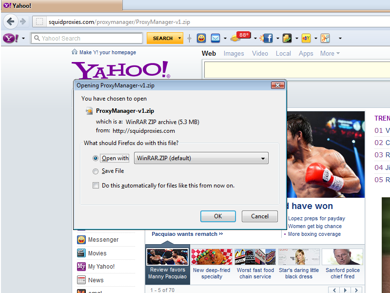Click the browser forward arrow button
Screen dimensions: 390x293
click(23, 21)
